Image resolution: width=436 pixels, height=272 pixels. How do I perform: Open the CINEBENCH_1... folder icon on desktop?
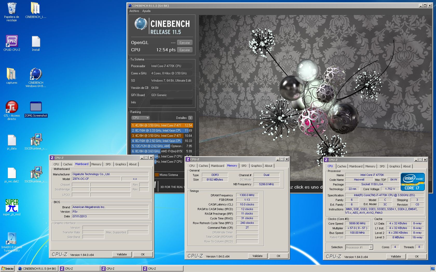click(x=36, y=10)
